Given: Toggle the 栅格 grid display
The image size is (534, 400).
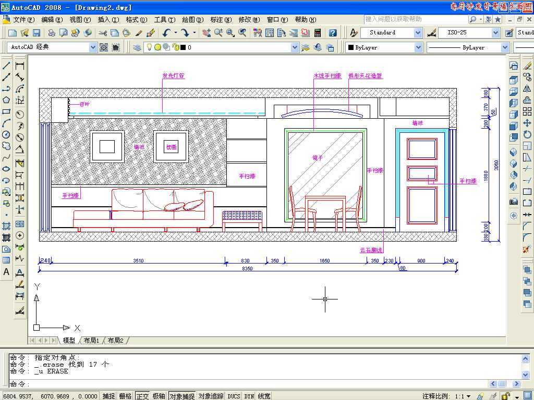Looking at the screenshot, I should (x=125, y=396).
